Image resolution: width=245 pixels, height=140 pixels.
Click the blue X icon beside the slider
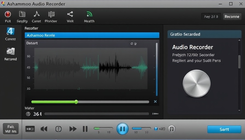155,101
